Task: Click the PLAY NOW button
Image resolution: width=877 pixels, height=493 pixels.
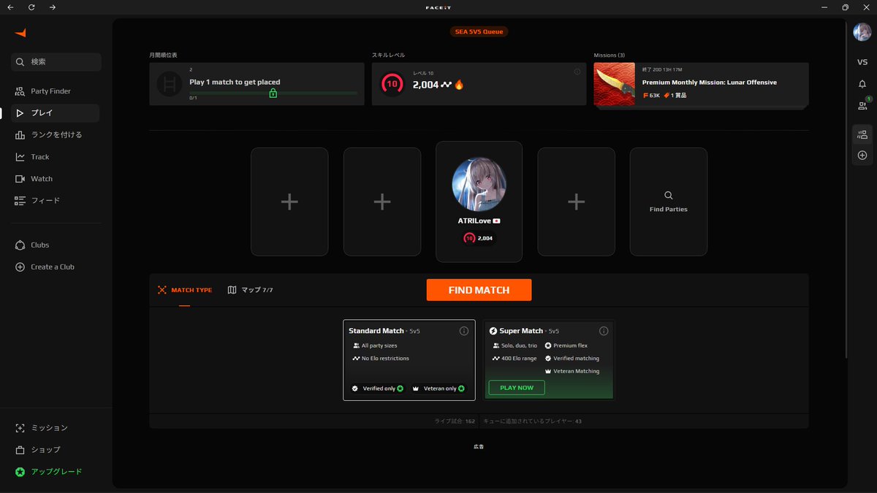Action: 517,388
